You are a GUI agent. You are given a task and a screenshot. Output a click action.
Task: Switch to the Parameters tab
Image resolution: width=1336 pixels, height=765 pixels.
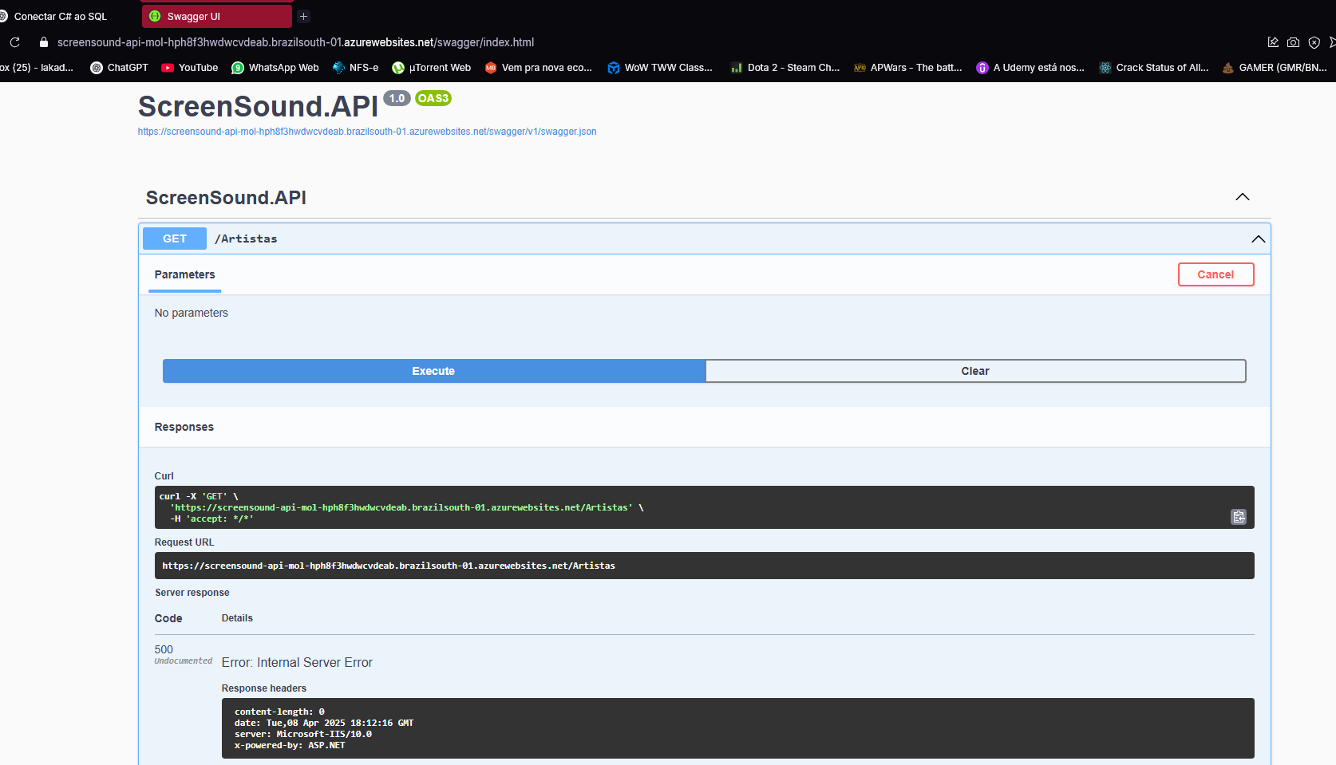coord(184,274)
